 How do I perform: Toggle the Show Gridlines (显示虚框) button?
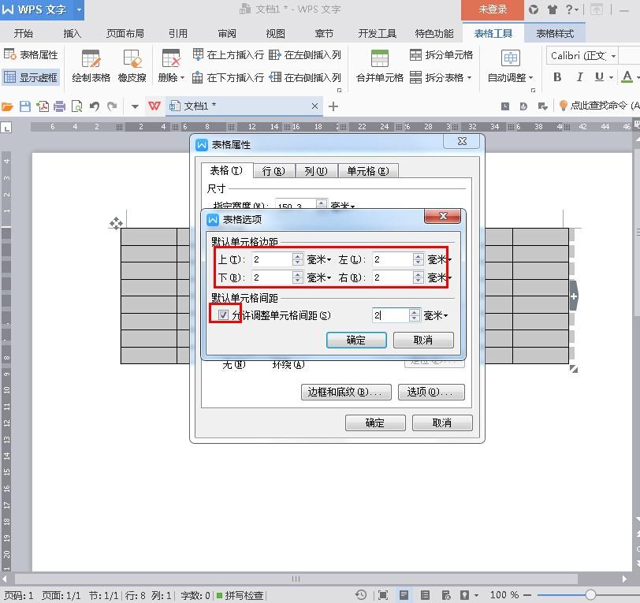pos(31,77)
